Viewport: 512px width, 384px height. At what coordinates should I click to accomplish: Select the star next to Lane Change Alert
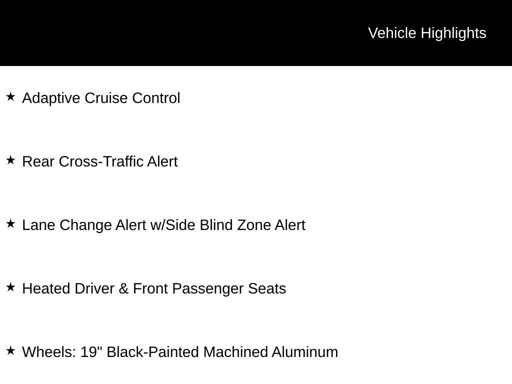[11, 223]
